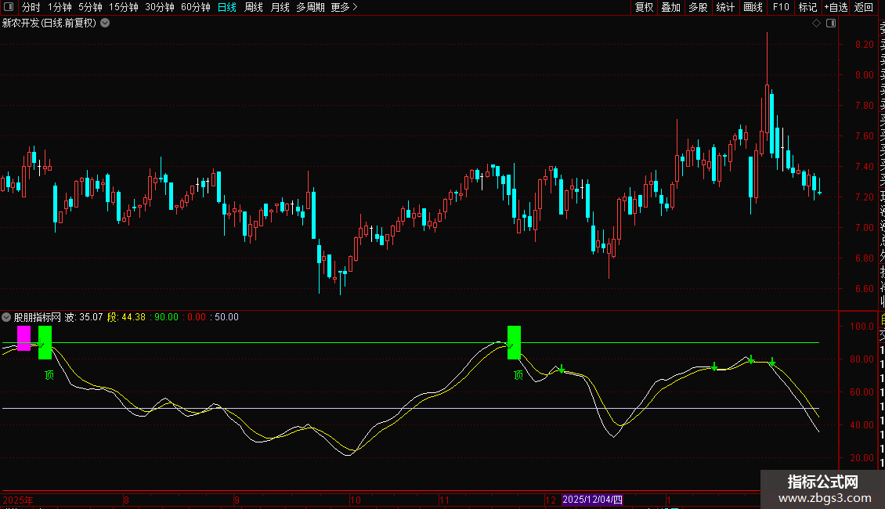Click the magenta signal block in indicator pane
The image size is (885, 509).
23,338
